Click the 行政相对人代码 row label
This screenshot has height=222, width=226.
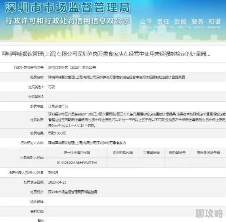(x=32, y=157)
